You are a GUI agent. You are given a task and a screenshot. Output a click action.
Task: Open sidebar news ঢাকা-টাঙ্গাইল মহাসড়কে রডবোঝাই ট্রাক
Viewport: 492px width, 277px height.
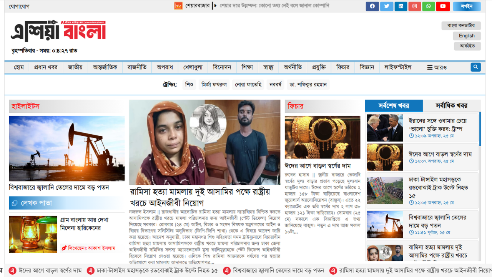click(x=439, y=188)
